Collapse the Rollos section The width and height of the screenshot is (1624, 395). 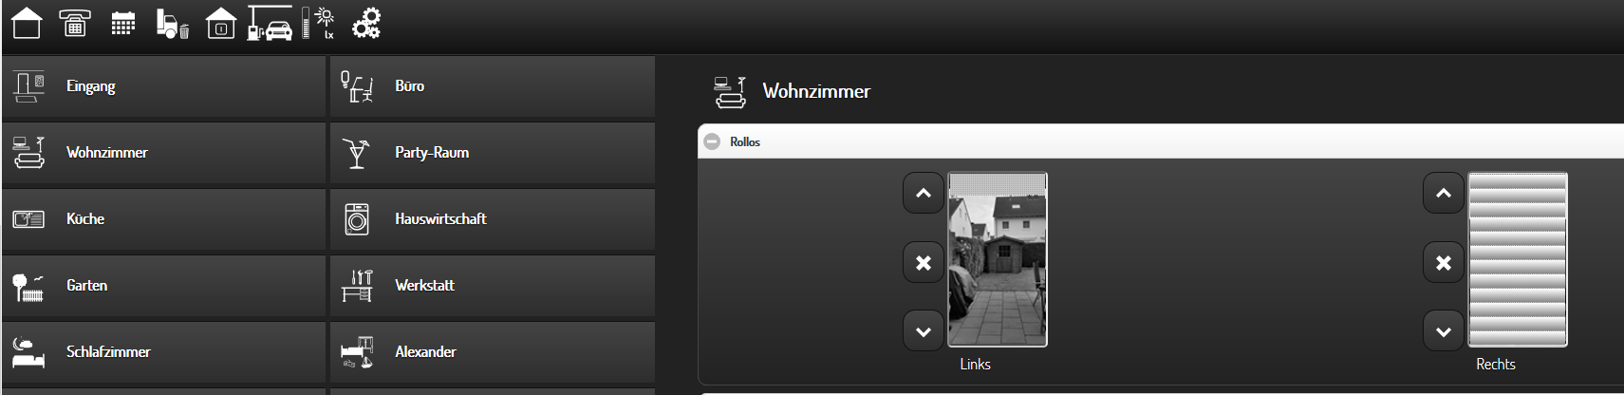click(712, 141)
